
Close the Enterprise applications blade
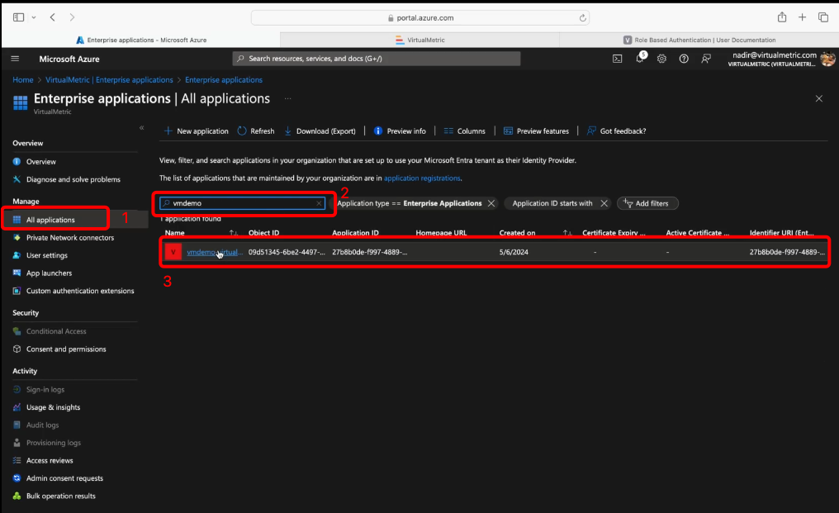coord(818,98)
